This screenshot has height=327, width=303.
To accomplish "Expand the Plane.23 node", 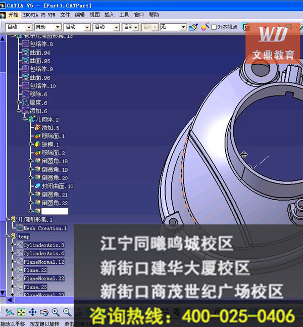I will pos(13,287).
